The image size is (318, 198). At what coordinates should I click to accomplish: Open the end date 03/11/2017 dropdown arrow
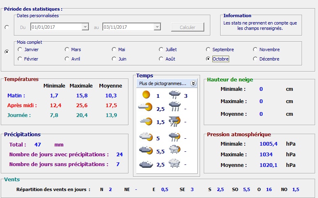pos(157,27)
